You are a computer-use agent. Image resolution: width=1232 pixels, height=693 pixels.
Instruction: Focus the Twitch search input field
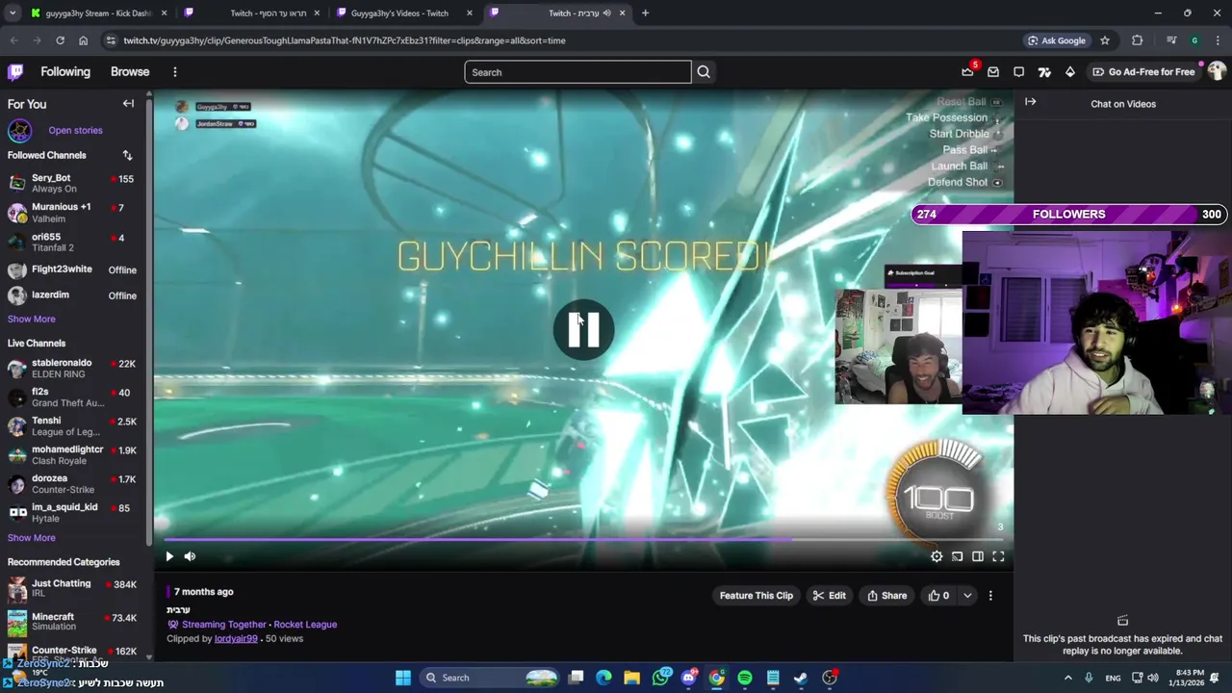pos(577,72)
